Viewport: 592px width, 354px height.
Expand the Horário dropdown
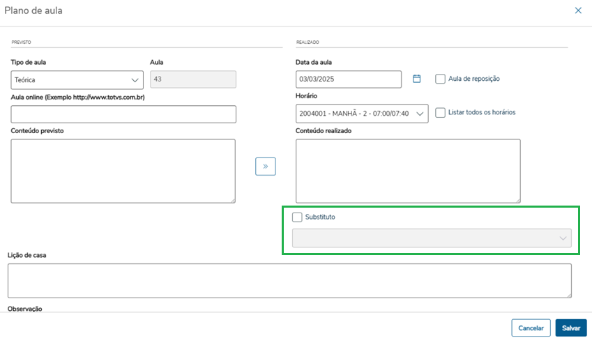(362, 114)
